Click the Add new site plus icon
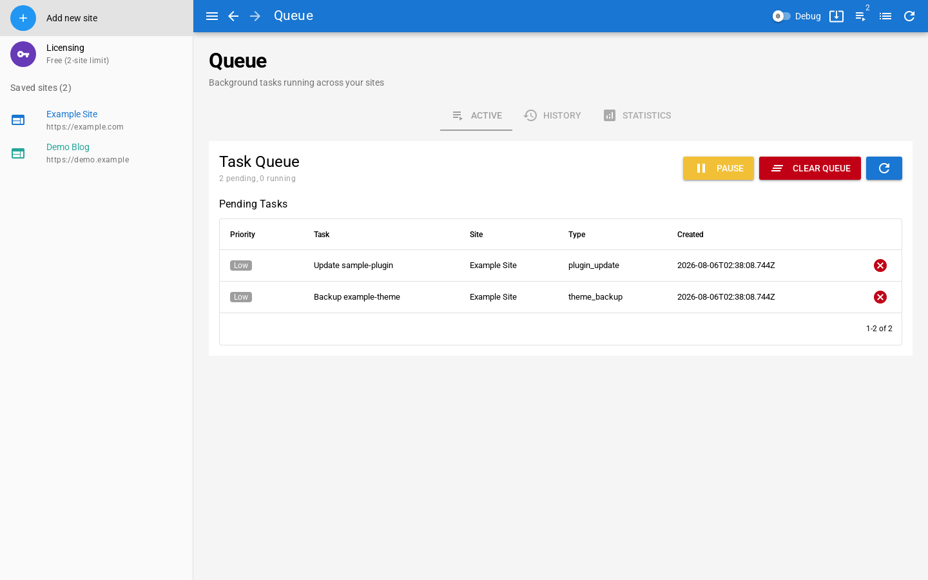The width and height of the screenshot is (928, 580). [23, 18]
